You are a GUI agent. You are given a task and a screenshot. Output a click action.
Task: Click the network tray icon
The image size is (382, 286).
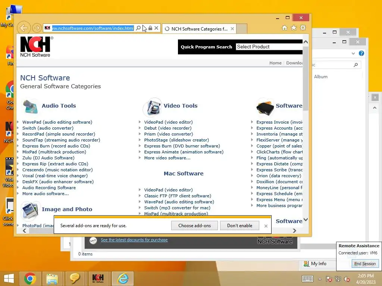(x=338, y=279)
